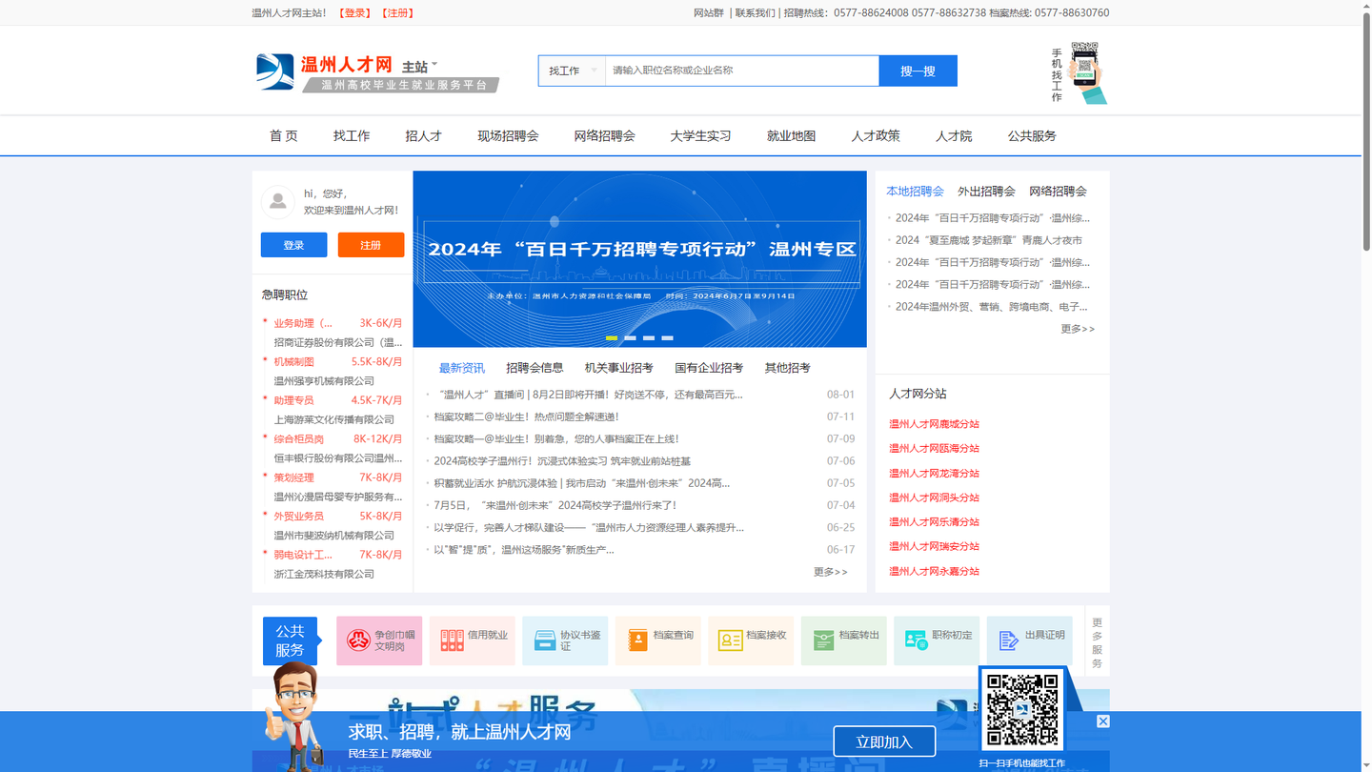Select the last carousel indicator dot
The width and height of the screenshot is (1372, 772).
pos(667,337)
